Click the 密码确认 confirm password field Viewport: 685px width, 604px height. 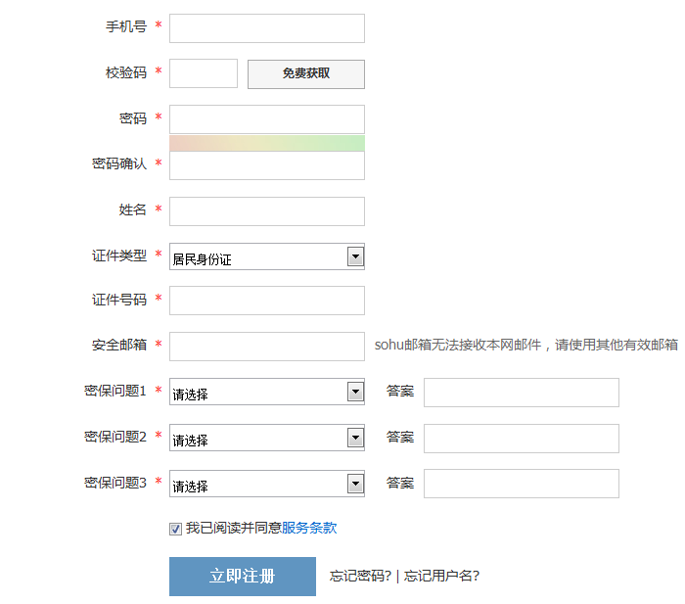266,166
